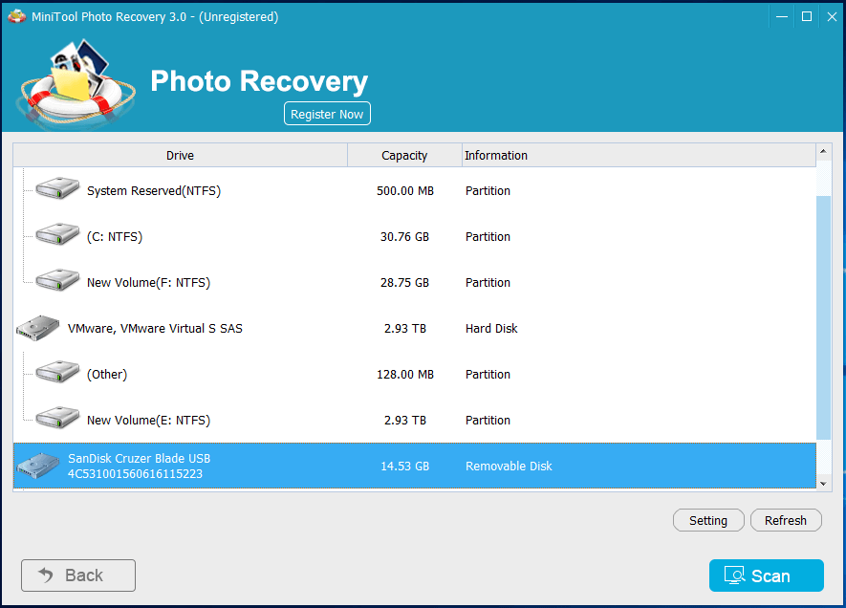Sort by the Drive column header
This screenshot has height=608, width=846.
pos(181,156)
